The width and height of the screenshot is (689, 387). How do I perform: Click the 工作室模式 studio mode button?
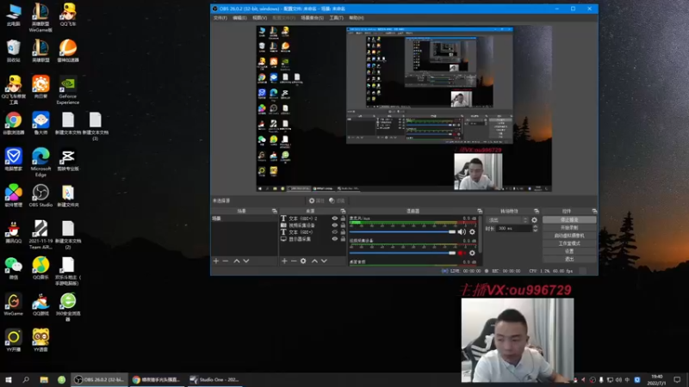569,243
